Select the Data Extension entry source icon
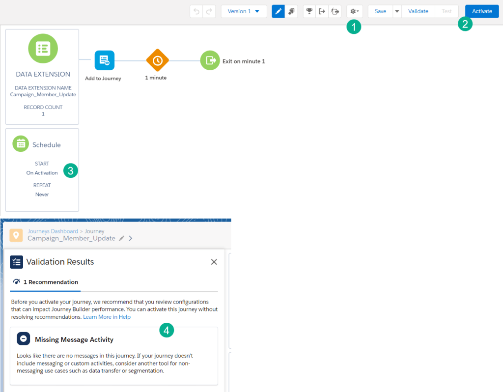This screenshot has height=392, width=503. coord(43,49)
